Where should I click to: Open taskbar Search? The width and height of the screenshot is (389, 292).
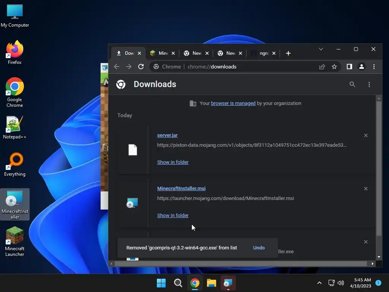178,283
